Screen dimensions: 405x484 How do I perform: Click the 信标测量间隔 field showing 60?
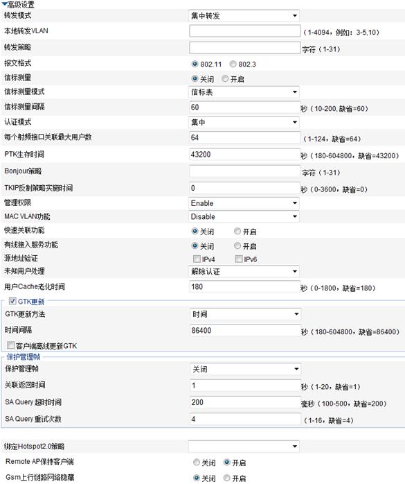(244, 107)
